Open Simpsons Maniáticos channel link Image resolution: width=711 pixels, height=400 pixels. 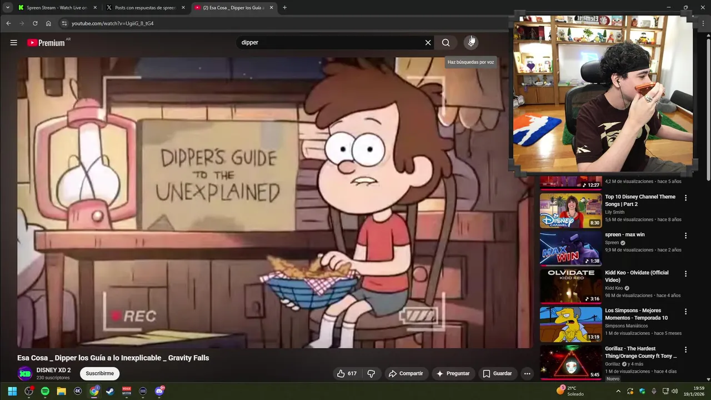point(626,326)
